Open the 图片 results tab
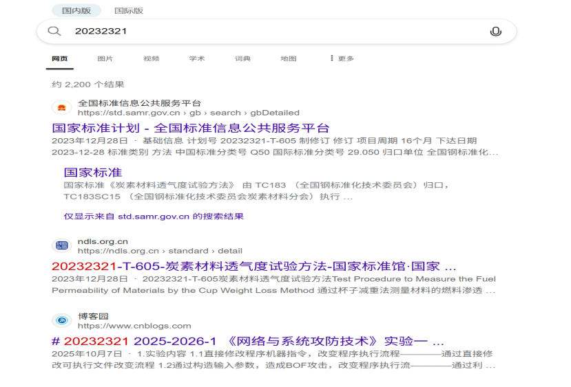This screenshot has height=387, width=571. 105,58
